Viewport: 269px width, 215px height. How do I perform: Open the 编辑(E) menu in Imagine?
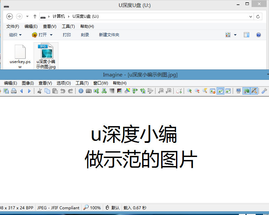point(10,83)
